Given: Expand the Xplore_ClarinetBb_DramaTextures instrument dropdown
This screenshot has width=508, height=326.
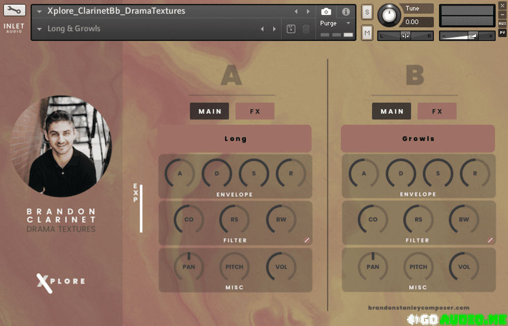Looking at the screenshot, I should [40, 11].
